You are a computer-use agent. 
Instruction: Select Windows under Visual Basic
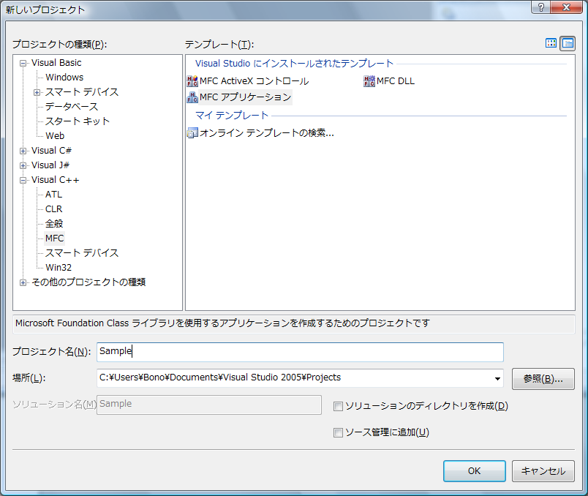pos(64,78)
